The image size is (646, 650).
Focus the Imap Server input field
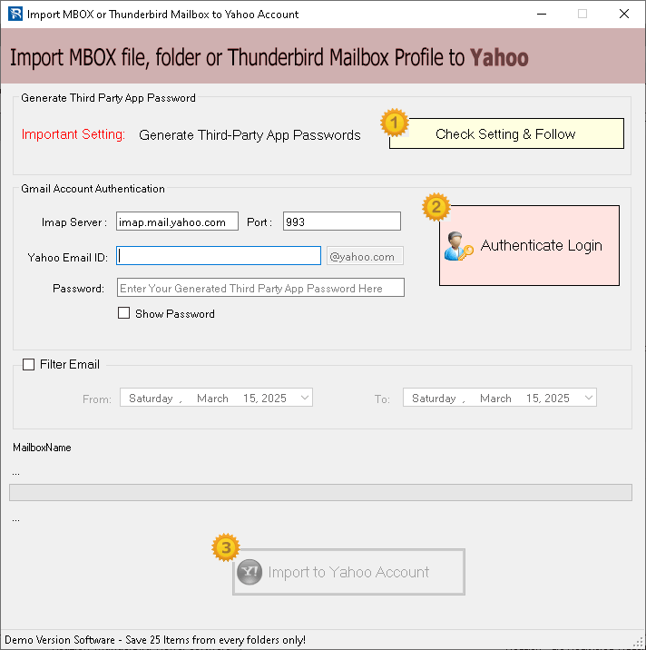point(177,222)
